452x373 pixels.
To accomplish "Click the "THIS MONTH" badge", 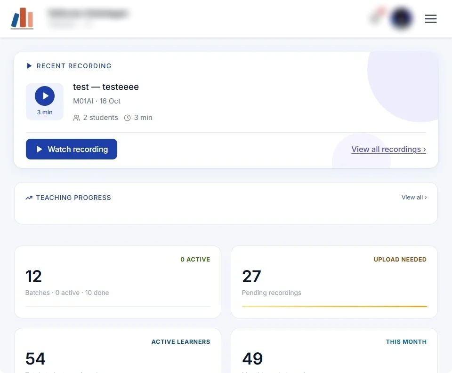I will [x=406, y=342].
